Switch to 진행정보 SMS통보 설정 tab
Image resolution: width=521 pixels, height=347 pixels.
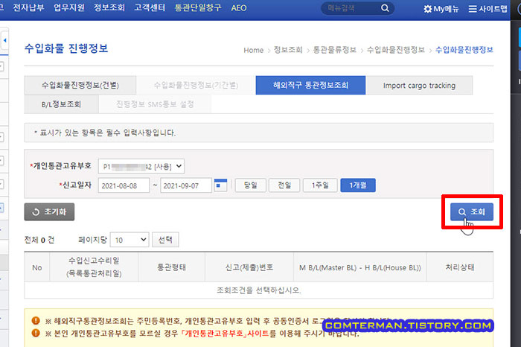[155, 104]
